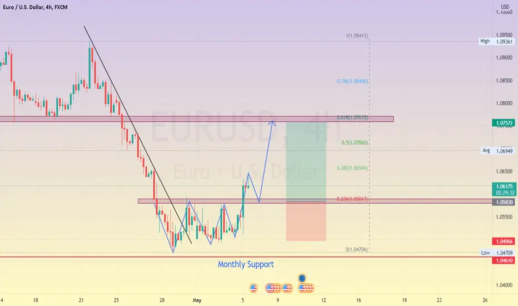This screenshot has width=518, height=306.
Task: Click the 1.09000 price axis tick
Action: tap(504, 57)
